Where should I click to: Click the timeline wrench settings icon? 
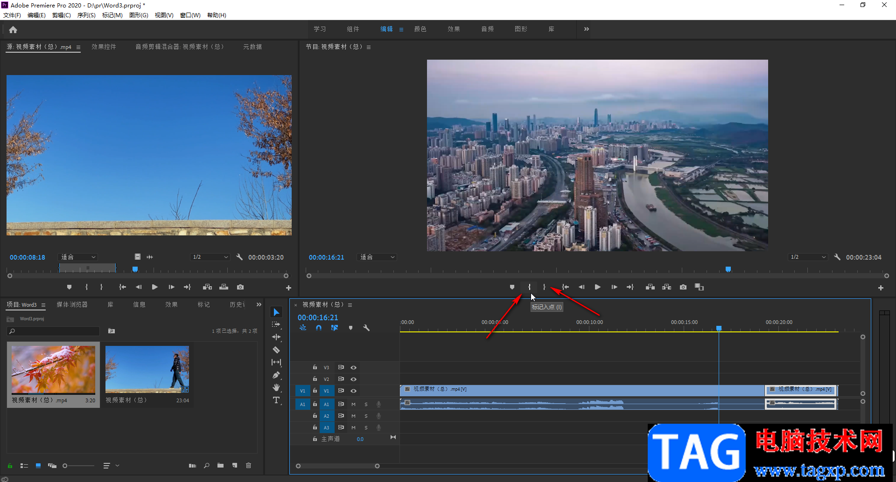click(x=366, y=328)
